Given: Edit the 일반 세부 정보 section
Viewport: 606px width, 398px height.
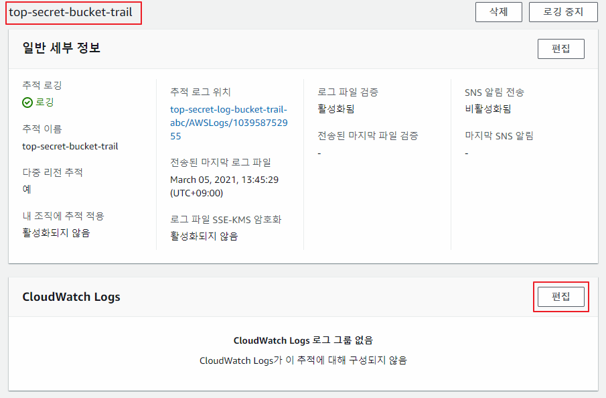Looking at the screenshot, I should pos(560,49).
